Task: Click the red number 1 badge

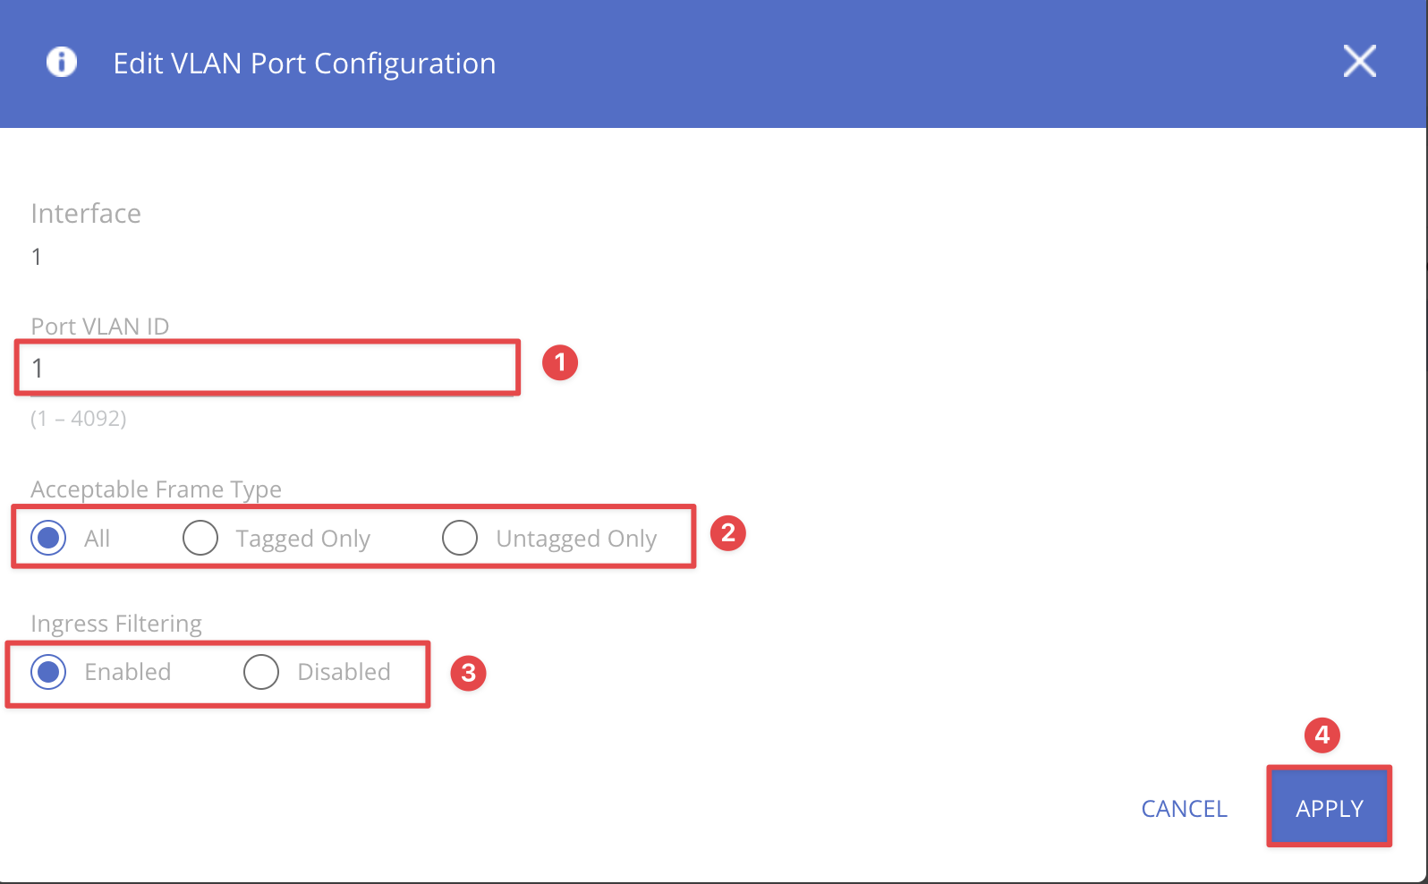Action: click(560, 362)
